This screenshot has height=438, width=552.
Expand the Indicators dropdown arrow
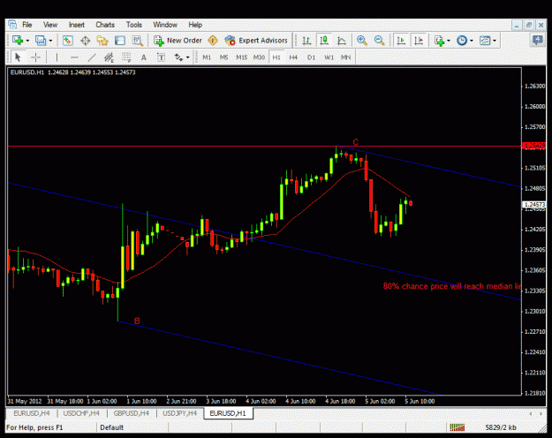click(x=448, y=41)
